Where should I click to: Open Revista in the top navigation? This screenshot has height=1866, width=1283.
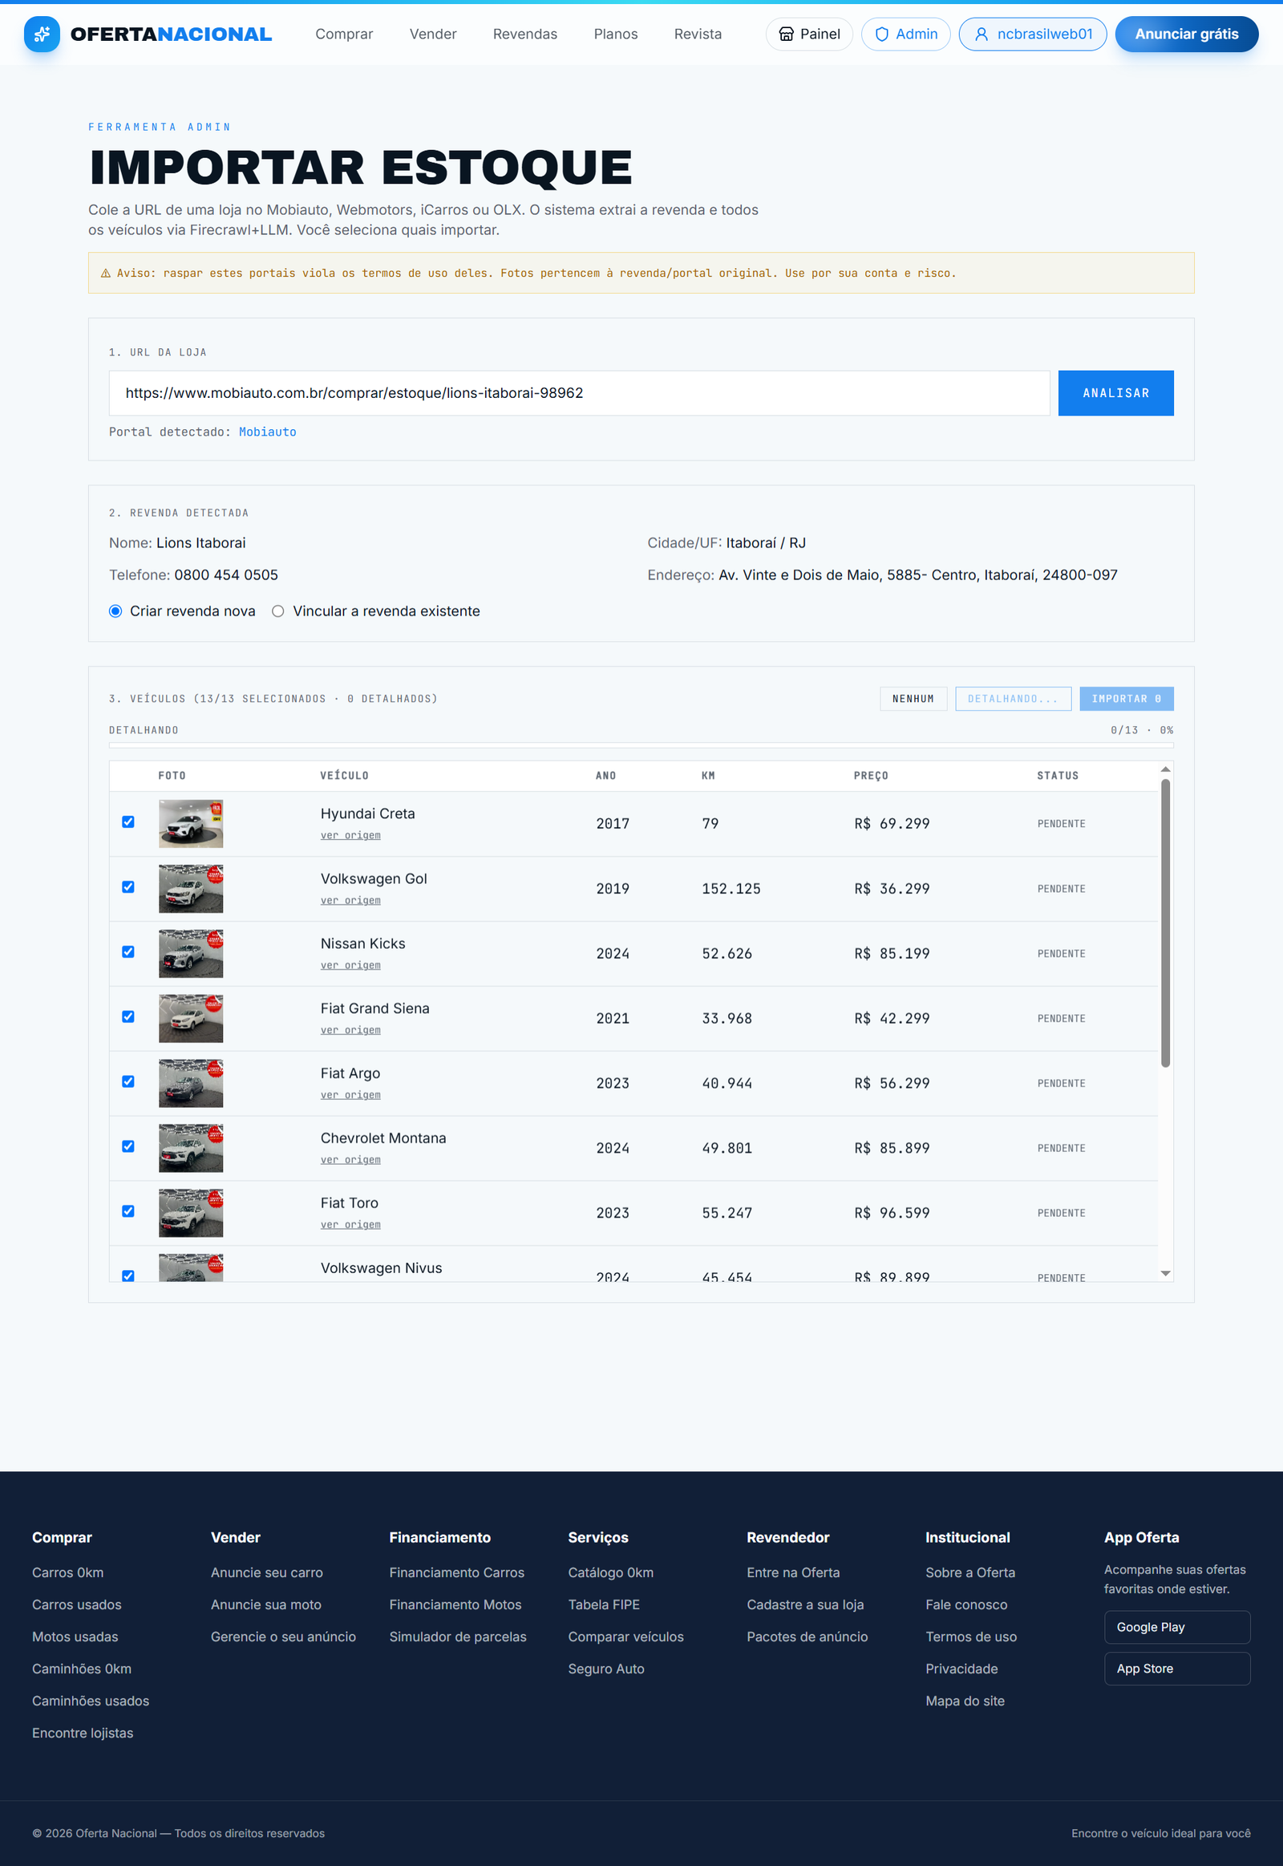tap(698, 34)
